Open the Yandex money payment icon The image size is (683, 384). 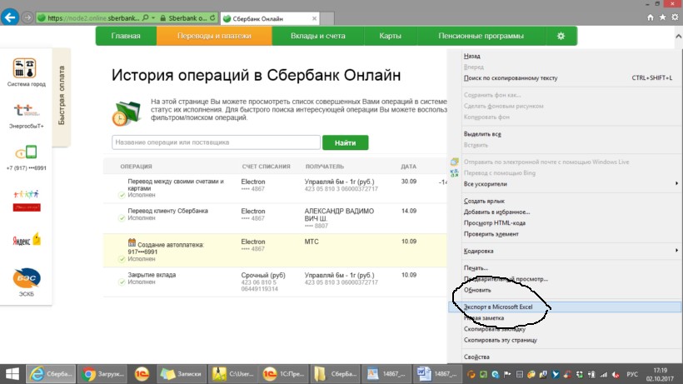[27, 239]
